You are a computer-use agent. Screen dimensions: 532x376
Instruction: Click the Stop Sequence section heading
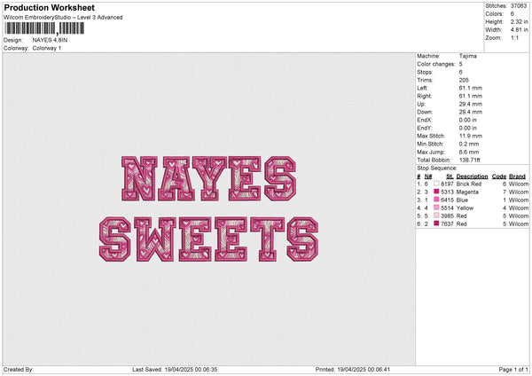[436, 167]
